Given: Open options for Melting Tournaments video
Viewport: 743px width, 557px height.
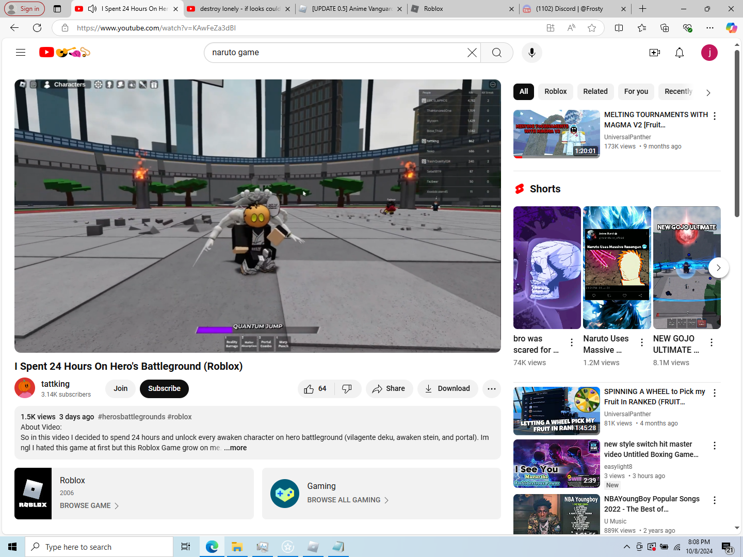Looking at the screenshot, I should [x=715, y=117].
